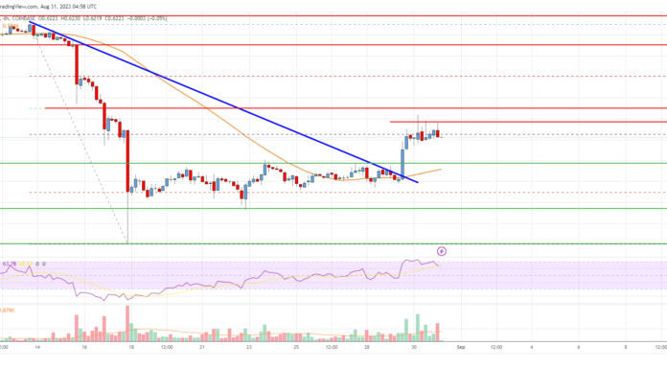Click the COINBASE exchange label
This screenshot has width=667, height=369.
pyautogui.click(x=24, y=19)
